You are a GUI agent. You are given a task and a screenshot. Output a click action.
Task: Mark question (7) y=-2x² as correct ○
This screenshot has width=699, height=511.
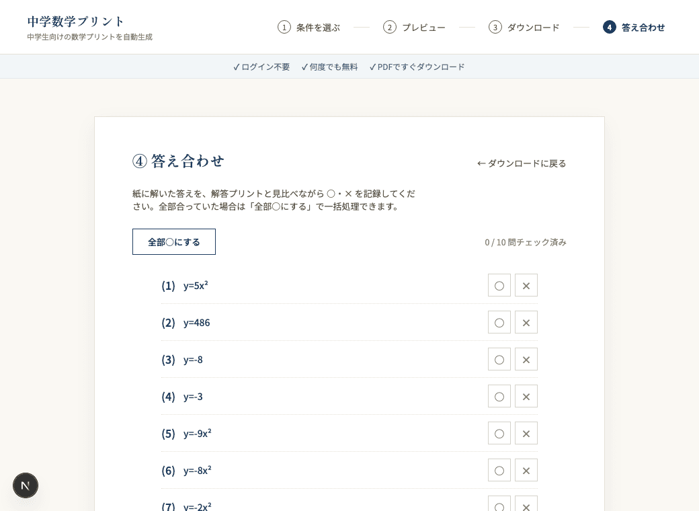(499, 504)
